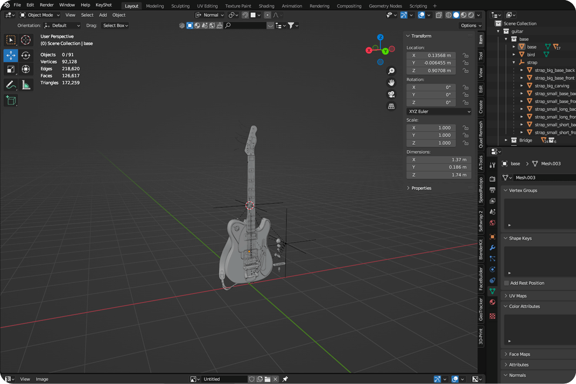Viewport: 576px width, 384px height.
Task: Select the Scale tool
Action: coord(11,69)
